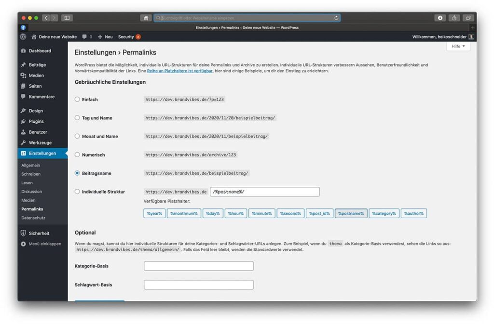Reload page using the address bar icon

tap(336, 18)
